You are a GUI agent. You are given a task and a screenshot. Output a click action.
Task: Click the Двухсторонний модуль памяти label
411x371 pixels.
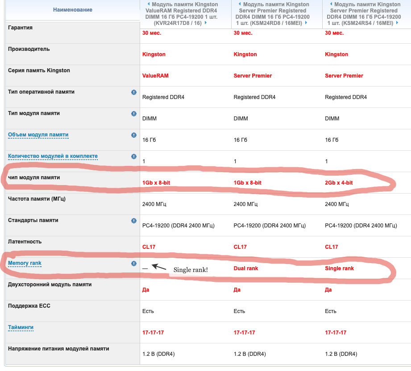pyautogui.click(x=50, y=284)
